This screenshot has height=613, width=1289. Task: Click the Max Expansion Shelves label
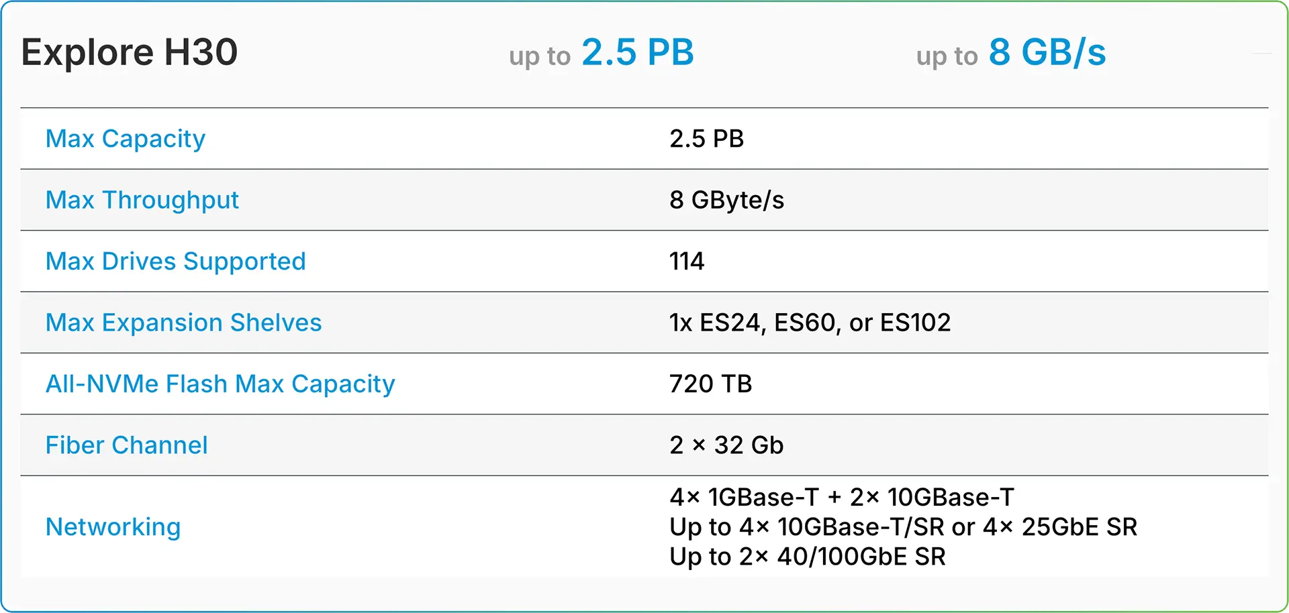183,323
